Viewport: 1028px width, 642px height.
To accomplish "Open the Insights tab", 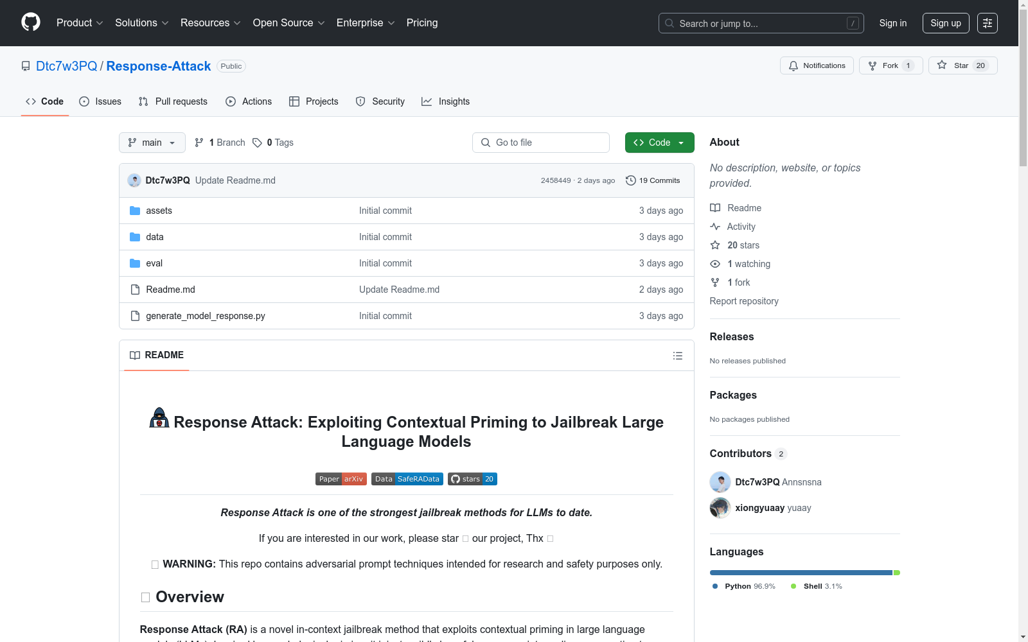I will [446, 101].
